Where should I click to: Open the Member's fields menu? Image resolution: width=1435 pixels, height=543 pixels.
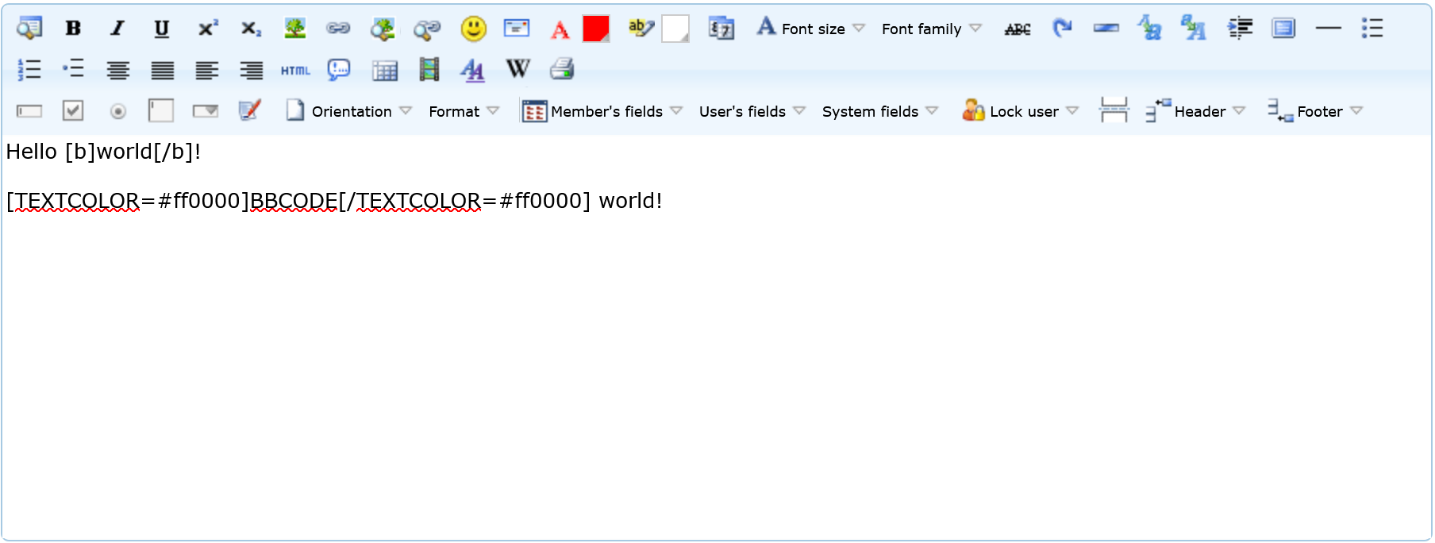[603, 111]
